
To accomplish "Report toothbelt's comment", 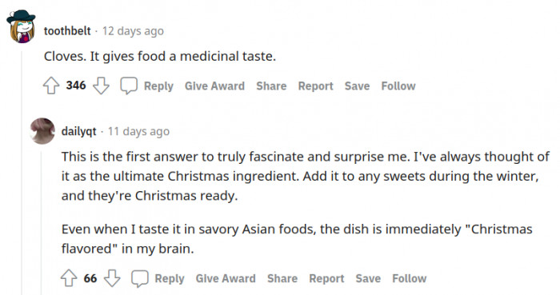I will pyautogui.click(x=316, y=86).
